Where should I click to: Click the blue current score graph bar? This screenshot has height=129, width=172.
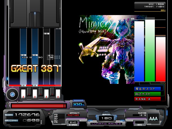tap(139, 51)
